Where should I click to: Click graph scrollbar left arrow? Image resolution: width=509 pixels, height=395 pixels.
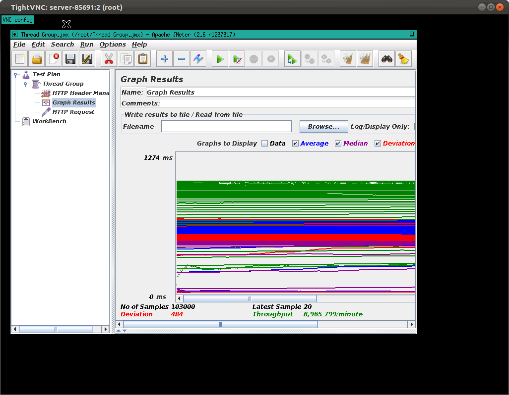click(180, 298)
